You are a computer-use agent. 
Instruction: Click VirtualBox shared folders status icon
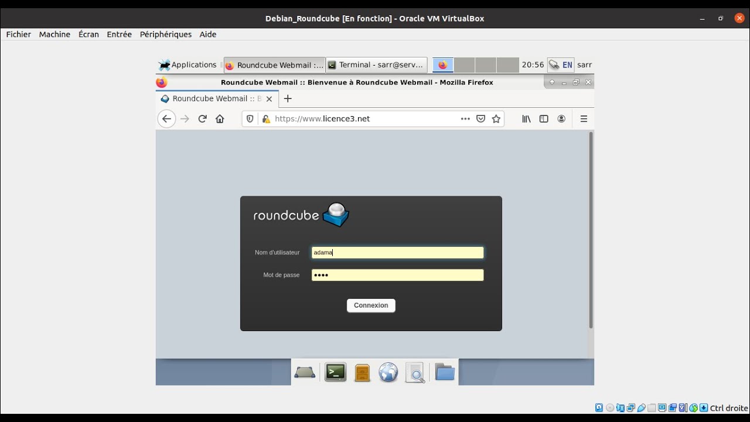click(652, 408)
